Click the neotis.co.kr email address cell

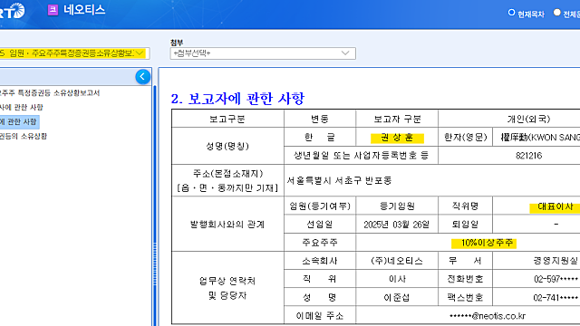pyautogui.click(x=488, y=316)
